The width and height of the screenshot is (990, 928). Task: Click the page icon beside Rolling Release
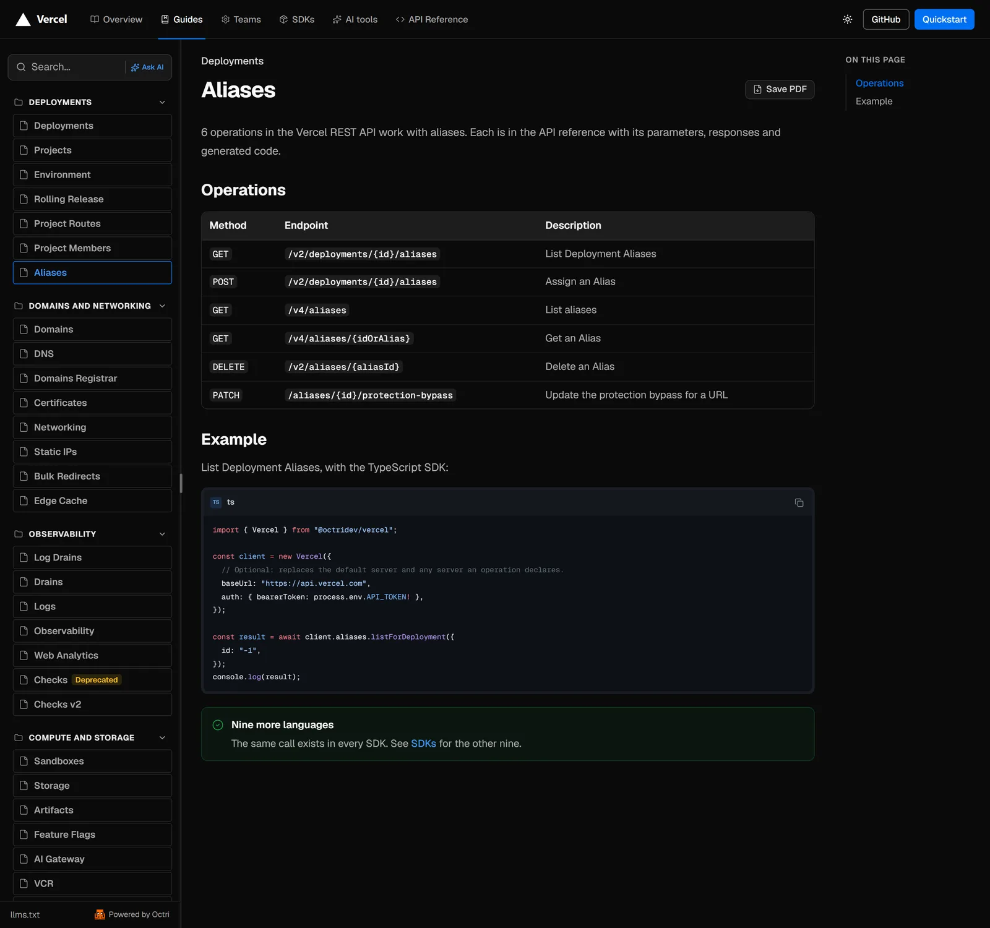[24, 199]
